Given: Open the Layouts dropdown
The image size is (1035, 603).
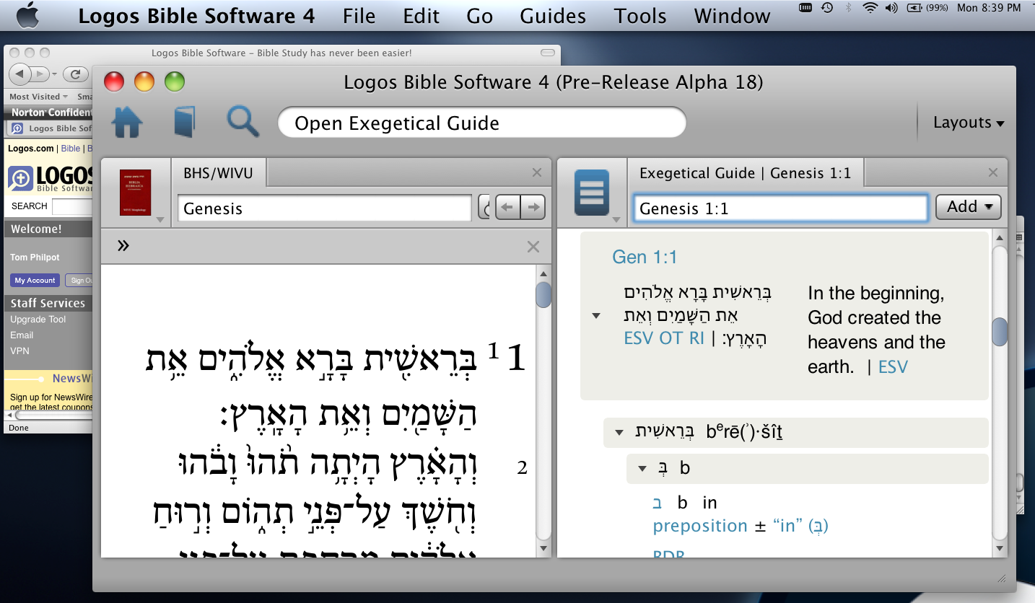Looking at the screenshot, I should 969,123.
